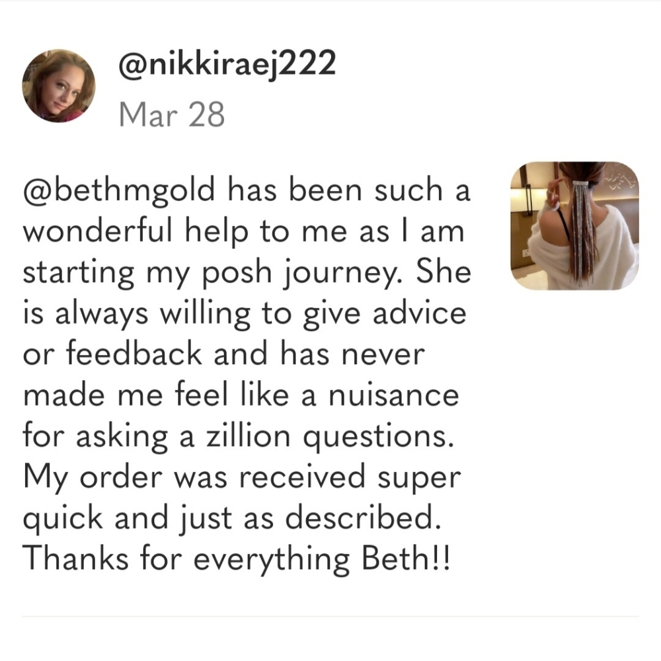Image resolution: width=661 pixels, height=661 pixels.
Task: Click the "Thanks for everything Beth!!" line
Action: [x=235, y=560]
